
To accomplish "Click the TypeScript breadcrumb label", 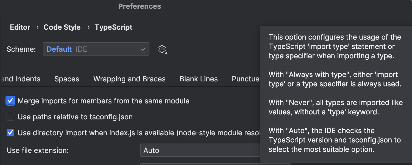I will (x=113, y=27).
